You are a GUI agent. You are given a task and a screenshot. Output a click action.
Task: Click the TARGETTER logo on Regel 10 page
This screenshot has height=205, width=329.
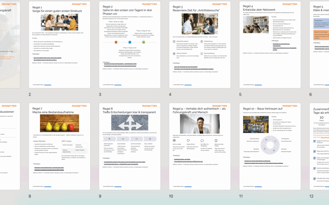tap(290, 106)
